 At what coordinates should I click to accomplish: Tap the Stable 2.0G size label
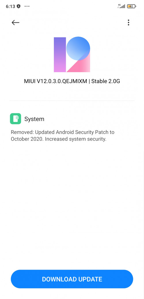106,81
